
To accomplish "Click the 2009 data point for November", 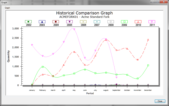I will coord(138,79).
